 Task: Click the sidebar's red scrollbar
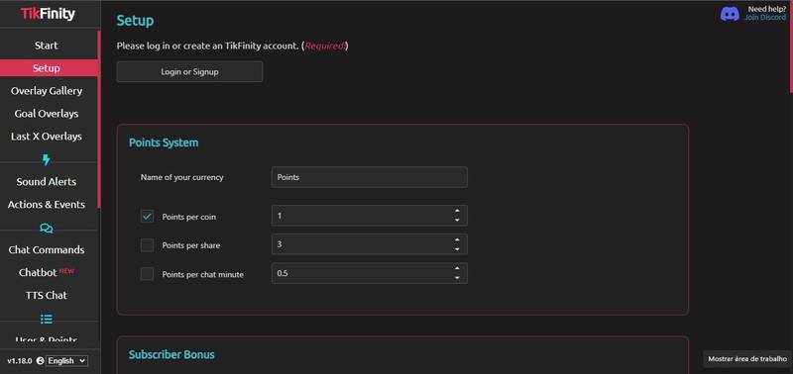[99, 119]
